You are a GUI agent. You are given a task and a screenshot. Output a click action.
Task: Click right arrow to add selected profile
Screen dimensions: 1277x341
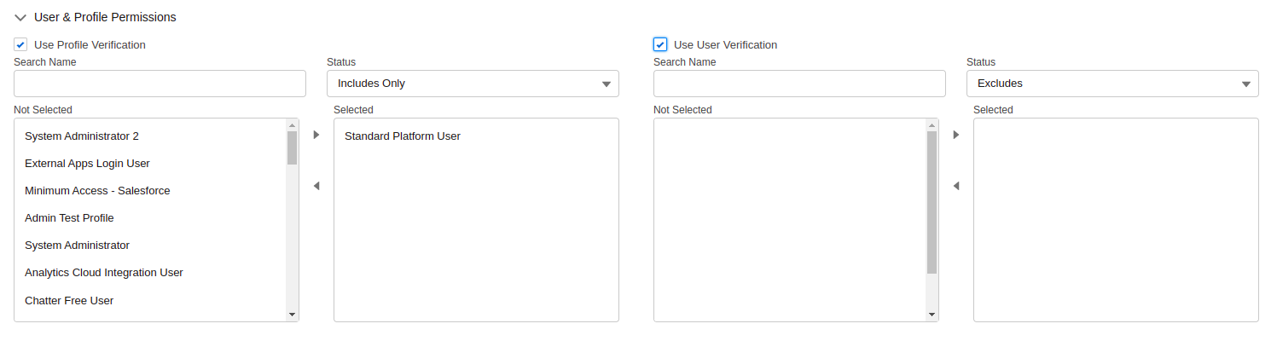(x=316, y=135)
